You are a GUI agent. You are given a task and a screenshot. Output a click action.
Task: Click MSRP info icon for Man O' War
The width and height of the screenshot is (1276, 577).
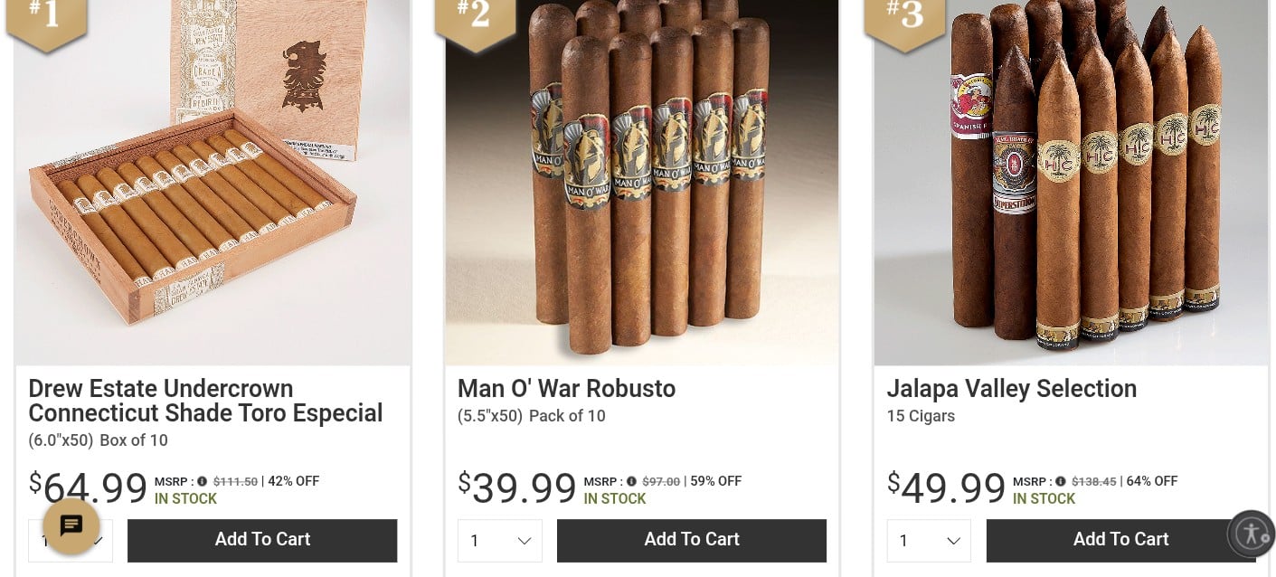631,481
